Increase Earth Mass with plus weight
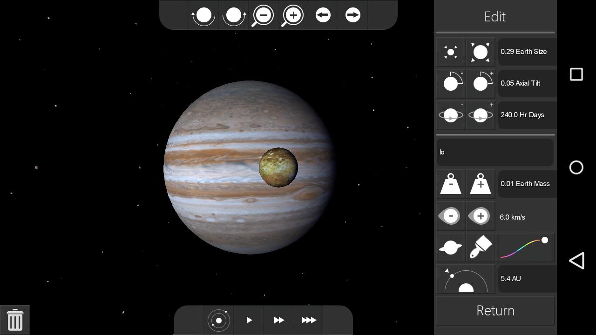This screenshot has width=596, height=335. click(481, 184)
